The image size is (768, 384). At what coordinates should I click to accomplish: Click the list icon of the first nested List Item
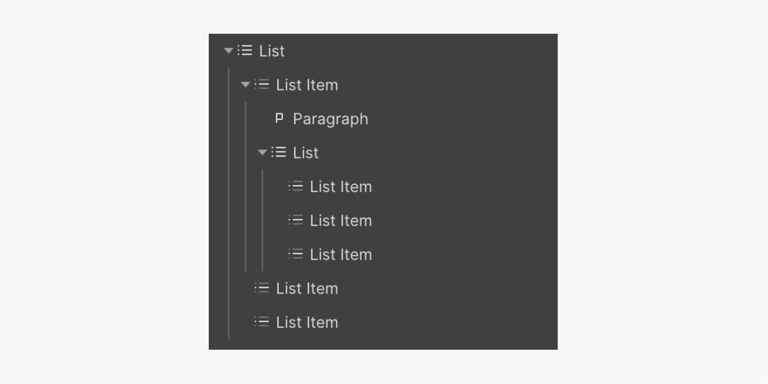pyautogui.click(x=296, y=186)
